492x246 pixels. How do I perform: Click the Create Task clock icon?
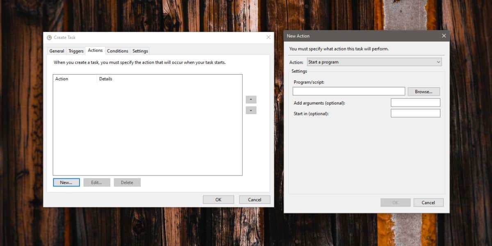click(49, 38)
